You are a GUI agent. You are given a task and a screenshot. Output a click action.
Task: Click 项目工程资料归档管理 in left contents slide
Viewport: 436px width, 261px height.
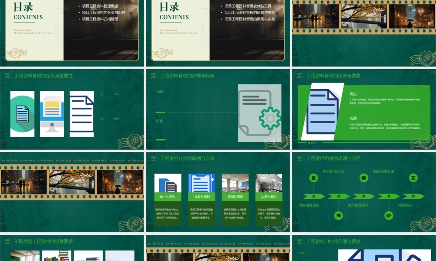pyautogui.click(x=100, y=19)
